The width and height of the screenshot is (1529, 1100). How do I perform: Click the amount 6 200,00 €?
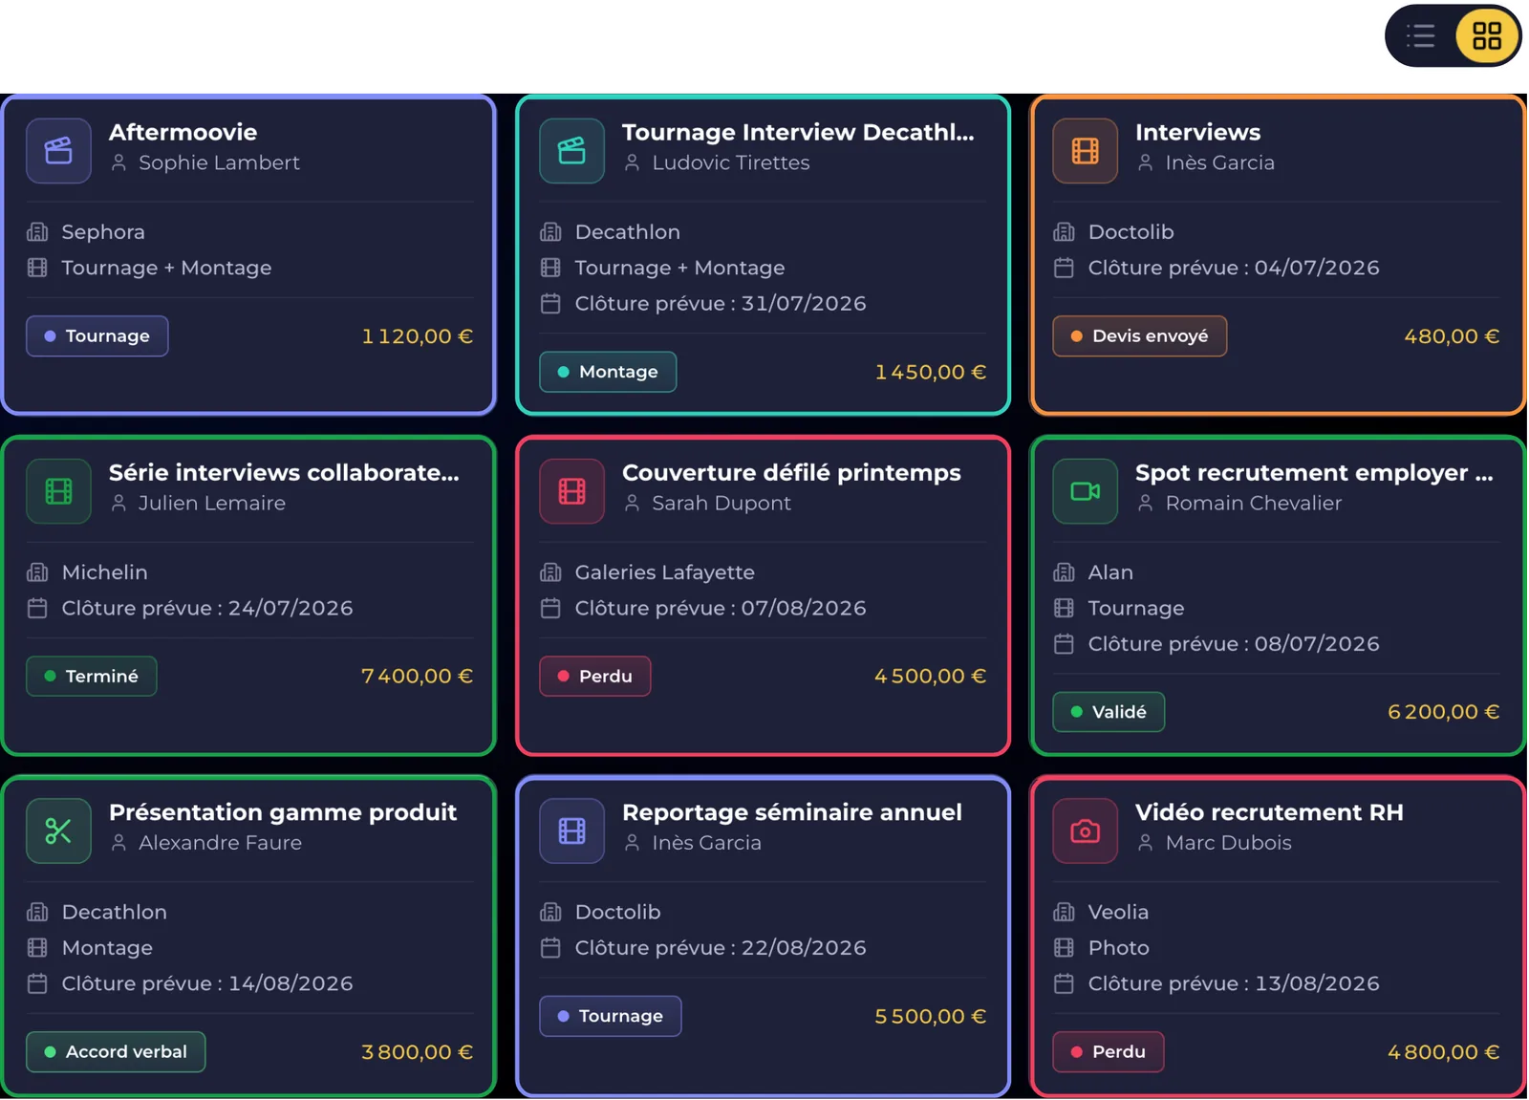(x=1444, y=712)
